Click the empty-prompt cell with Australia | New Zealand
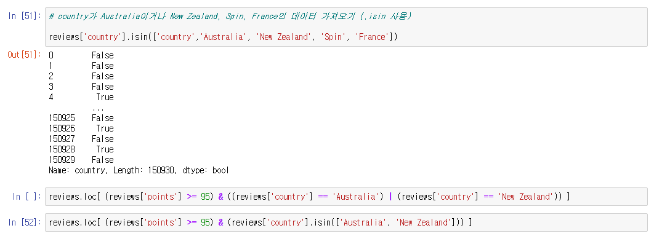This screenshot has height=236, width=654. (x=346, y=197)
